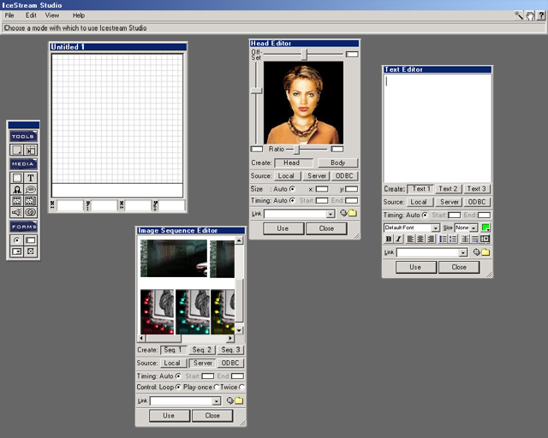Open the Edit menu
Screen dimensions: 548x438
(x=31, y=15)
